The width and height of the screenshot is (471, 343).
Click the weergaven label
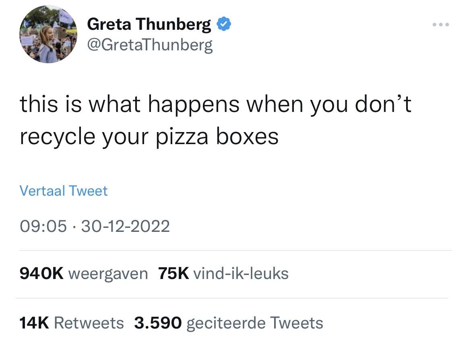click(x=108, y=274)
